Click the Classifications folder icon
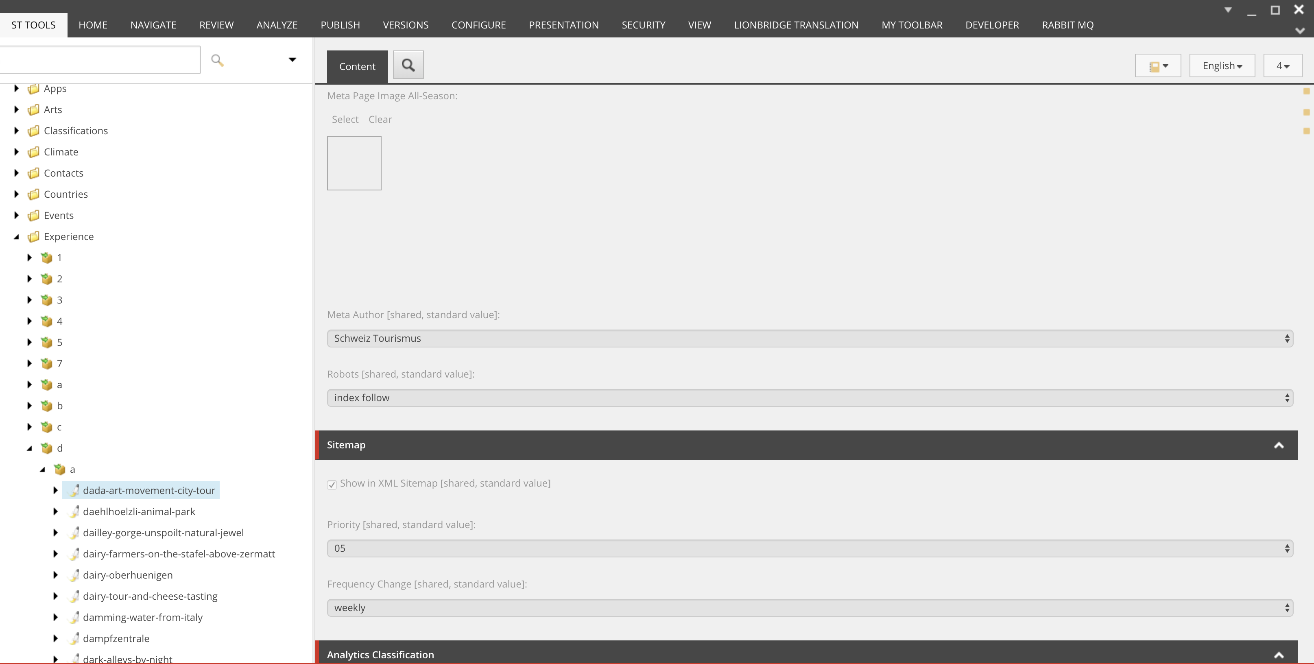This screenshot has width=1314, height=664. coord(34,131)
